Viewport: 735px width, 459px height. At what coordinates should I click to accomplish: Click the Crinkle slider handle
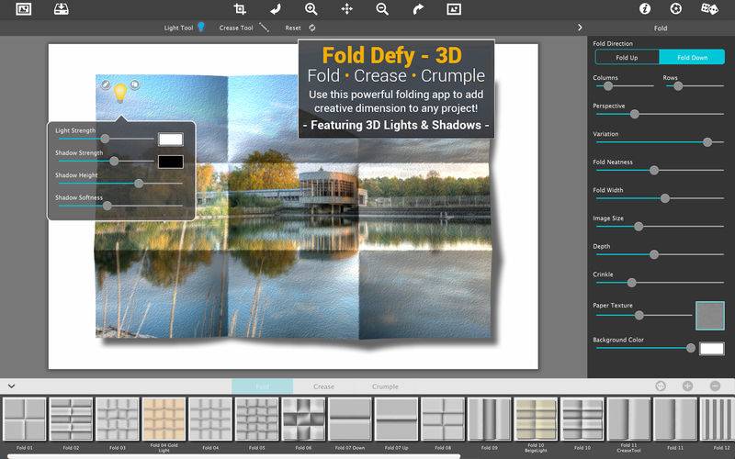coord(632,283)
